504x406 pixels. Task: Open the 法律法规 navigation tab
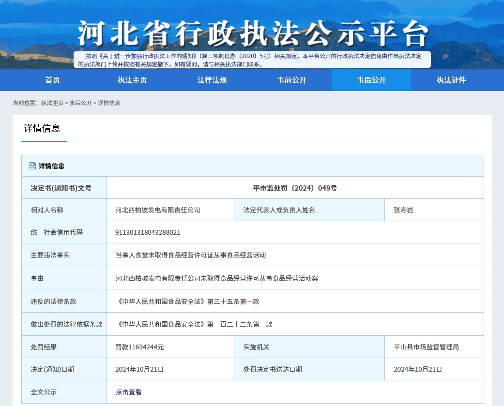click(x=212, y=80)
